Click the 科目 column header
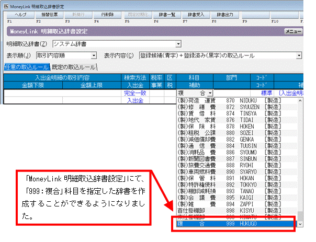This screenshot has height=242, width=316. tap(195, 78)
